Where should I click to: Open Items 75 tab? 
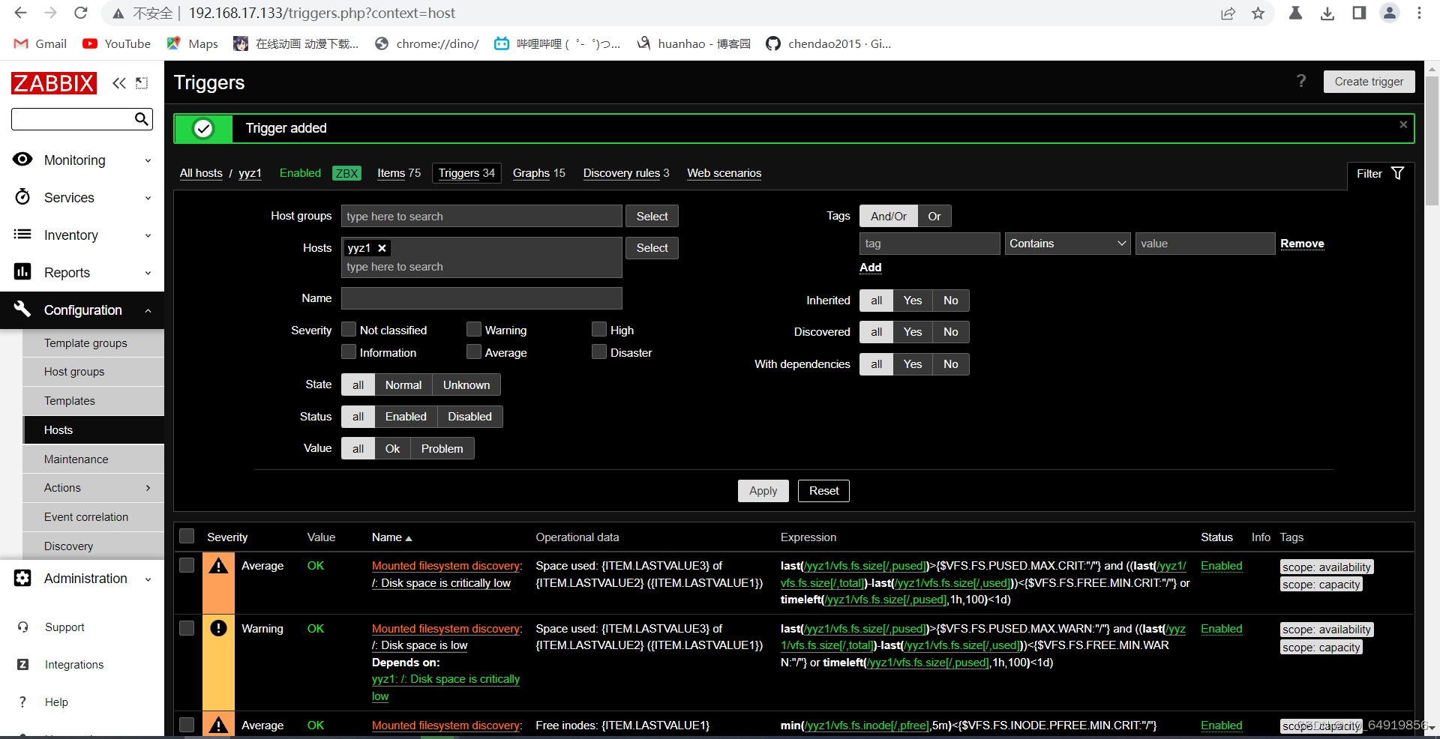[399, 173]
